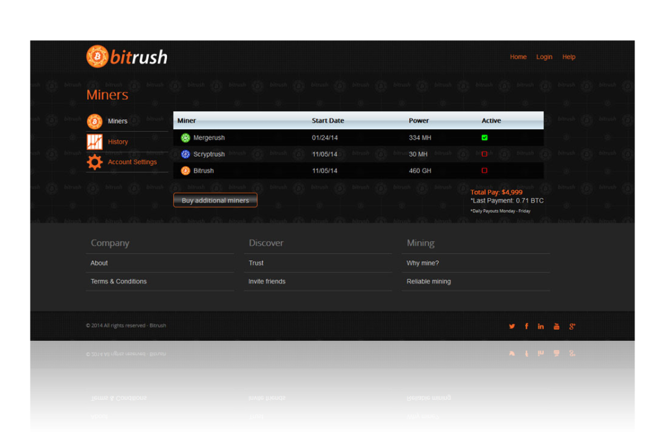Click the Mining footer heading
This screenshot has width=665, height=435.
click(420, 243)
